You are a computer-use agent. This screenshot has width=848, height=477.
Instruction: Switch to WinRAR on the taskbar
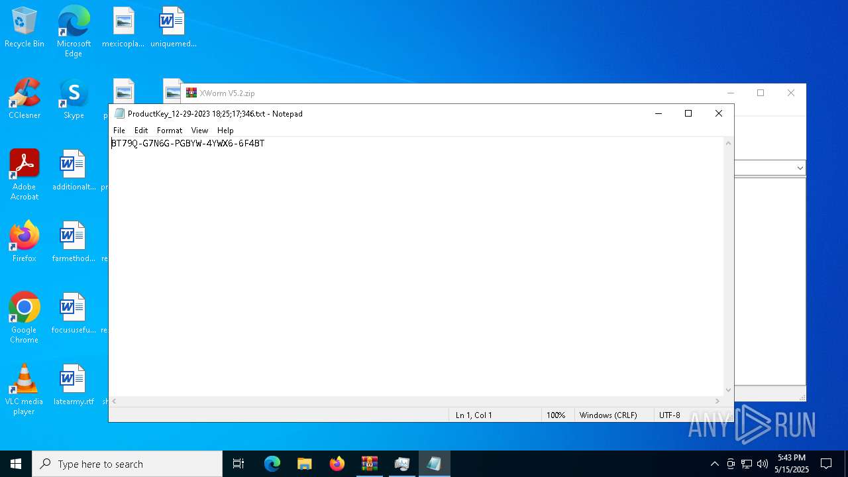point(370,464)
